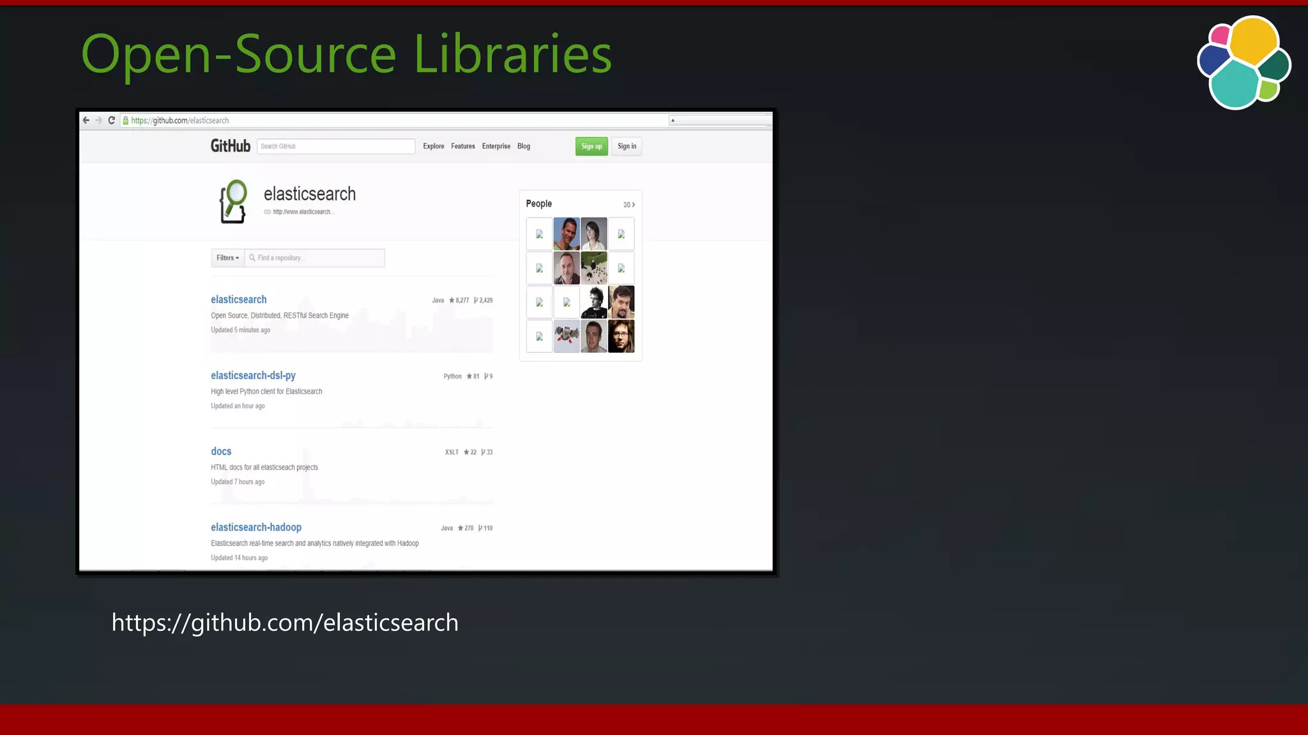This screenshot has width=1308, height=735.
Task: Open the outdoor green photo in second row
Action: pyautogui.click(x=594, y=268)
